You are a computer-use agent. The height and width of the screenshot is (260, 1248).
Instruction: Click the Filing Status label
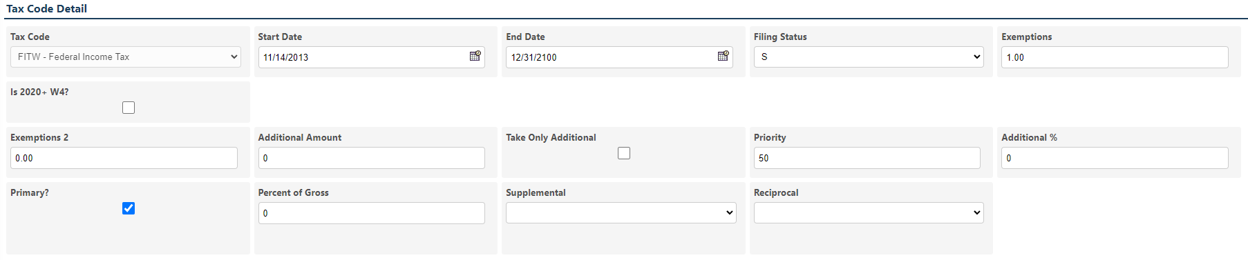pos(780,37)
